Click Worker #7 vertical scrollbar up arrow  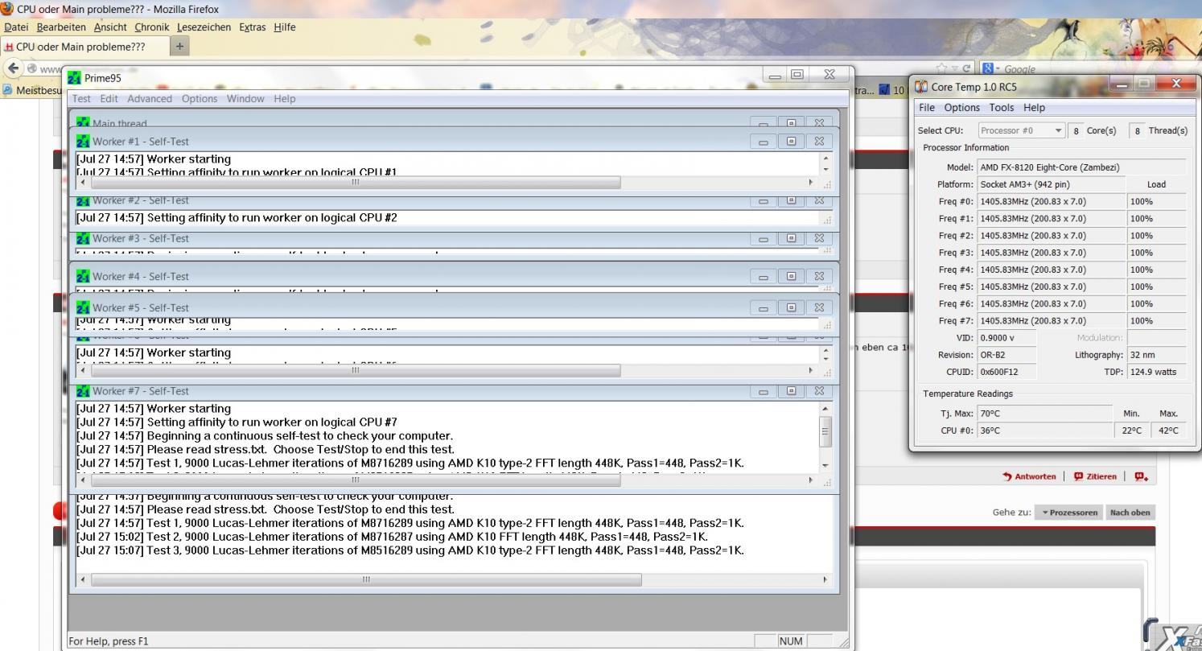pos(824,409)
